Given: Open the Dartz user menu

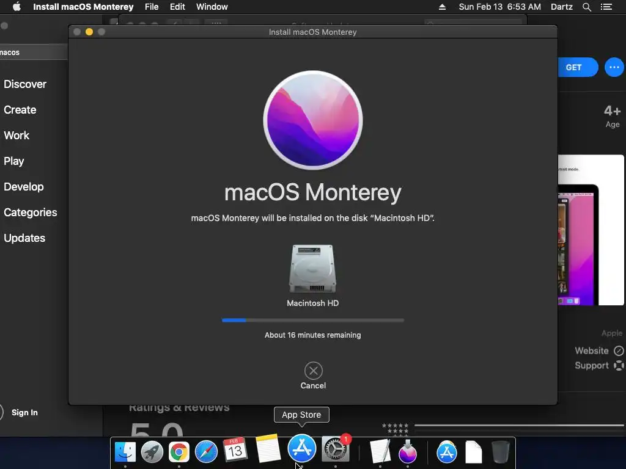Looking at the screenshot, I should pos(562,7).
